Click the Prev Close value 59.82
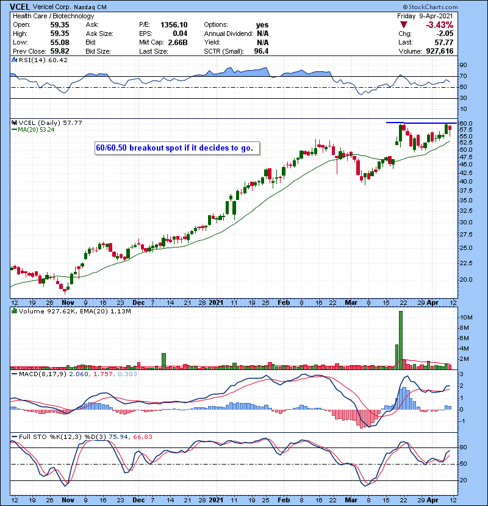 pos(59,51)
